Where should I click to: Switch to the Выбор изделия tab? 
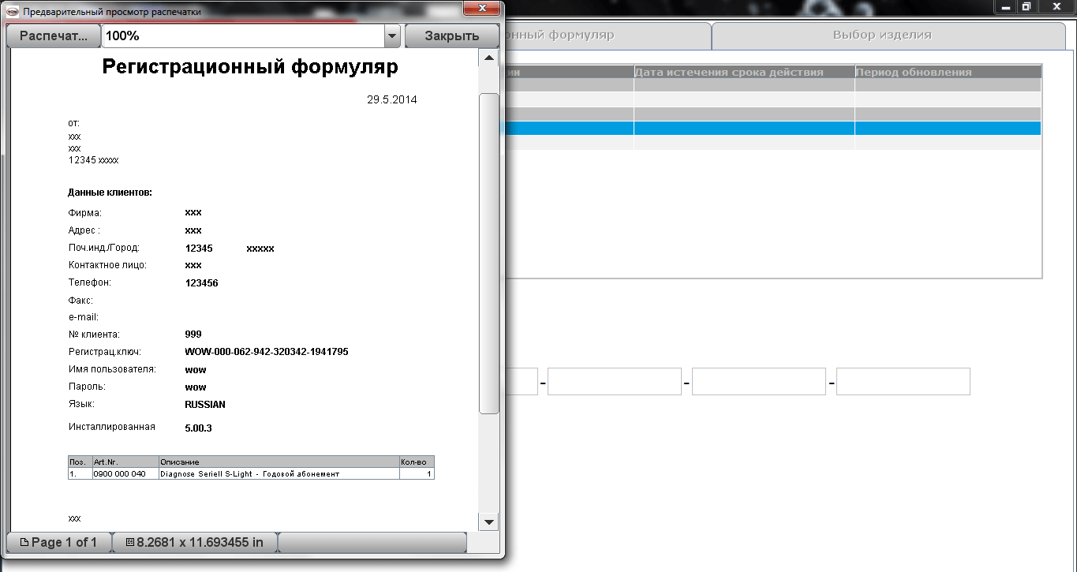[881, 36]
